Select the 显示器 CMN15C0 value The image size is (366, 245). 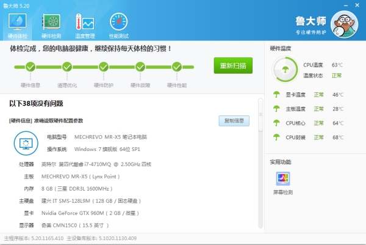click(75, 225)
